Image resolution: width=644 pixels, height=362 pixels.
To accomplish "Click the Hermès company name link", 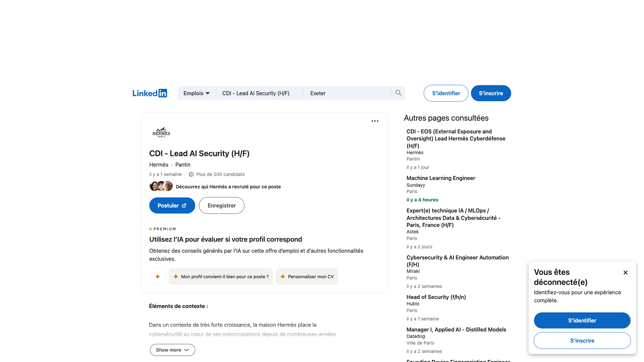I will (x=159, y=165).
